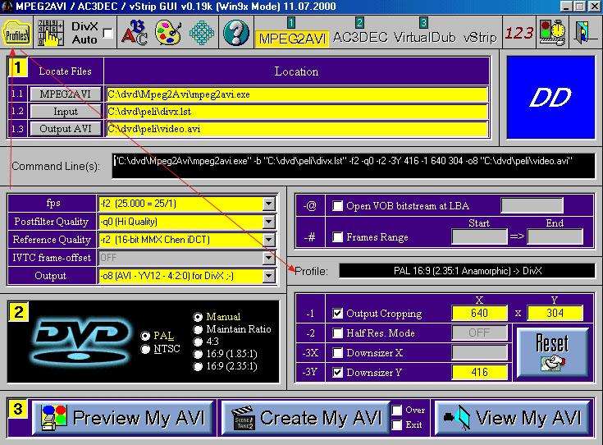Switch to the vStrip tab
603x445 pixels.
point(480,37)
